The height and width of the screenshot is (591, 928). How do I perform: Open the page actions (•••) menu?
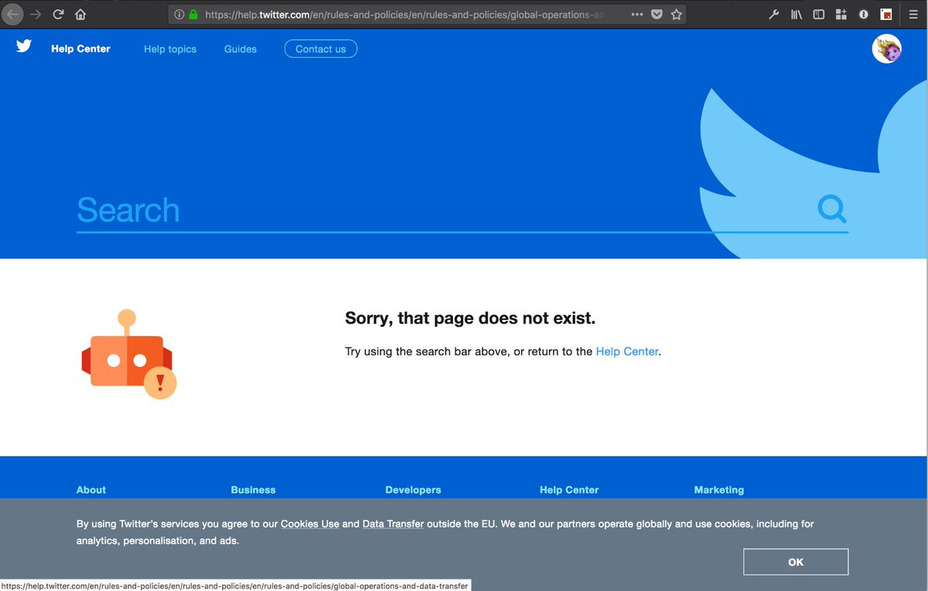click(x=636, y=14)
